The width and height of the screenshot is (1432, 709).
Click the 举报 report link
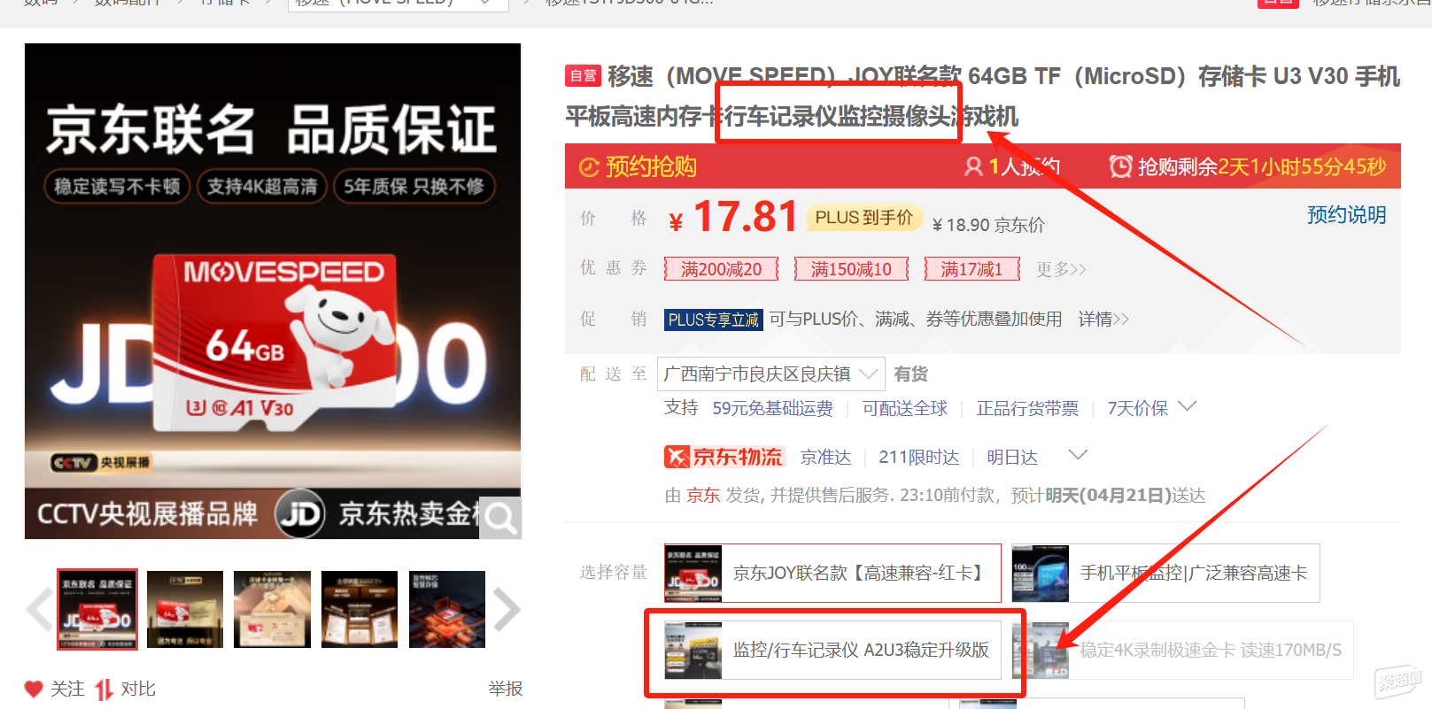(x=506, y=689)
